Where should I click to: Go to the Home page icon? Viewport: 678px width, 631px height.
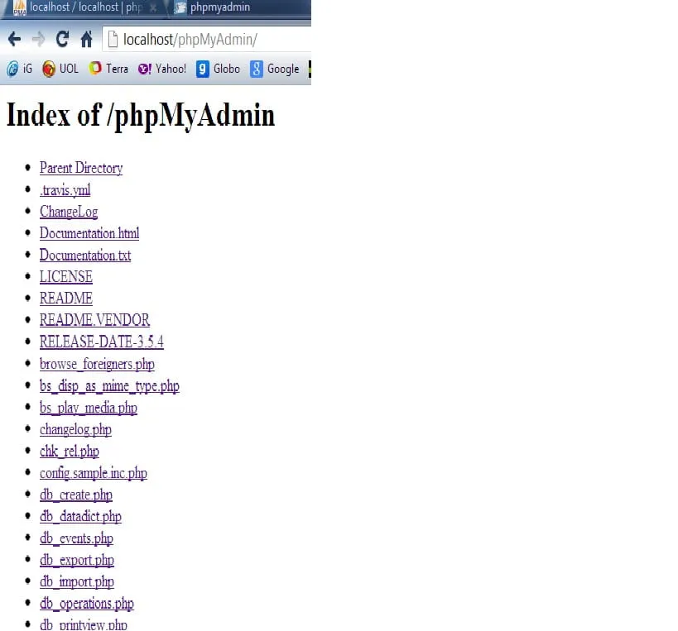click(86, 39)
